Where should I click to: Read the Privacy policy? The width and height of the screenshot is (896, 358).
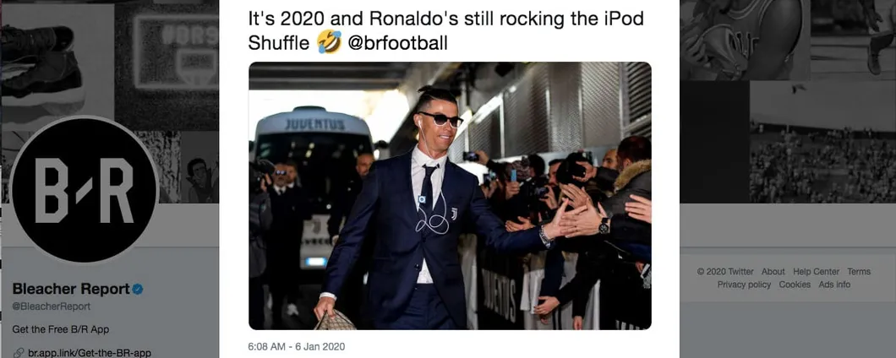(744, 285)
